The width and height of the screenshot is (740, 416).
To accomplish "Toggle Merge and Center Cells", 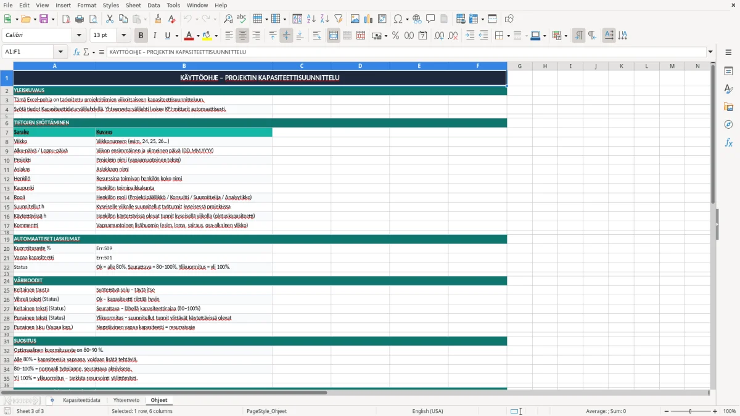I will pyautogui.click(x=334, y=36).
